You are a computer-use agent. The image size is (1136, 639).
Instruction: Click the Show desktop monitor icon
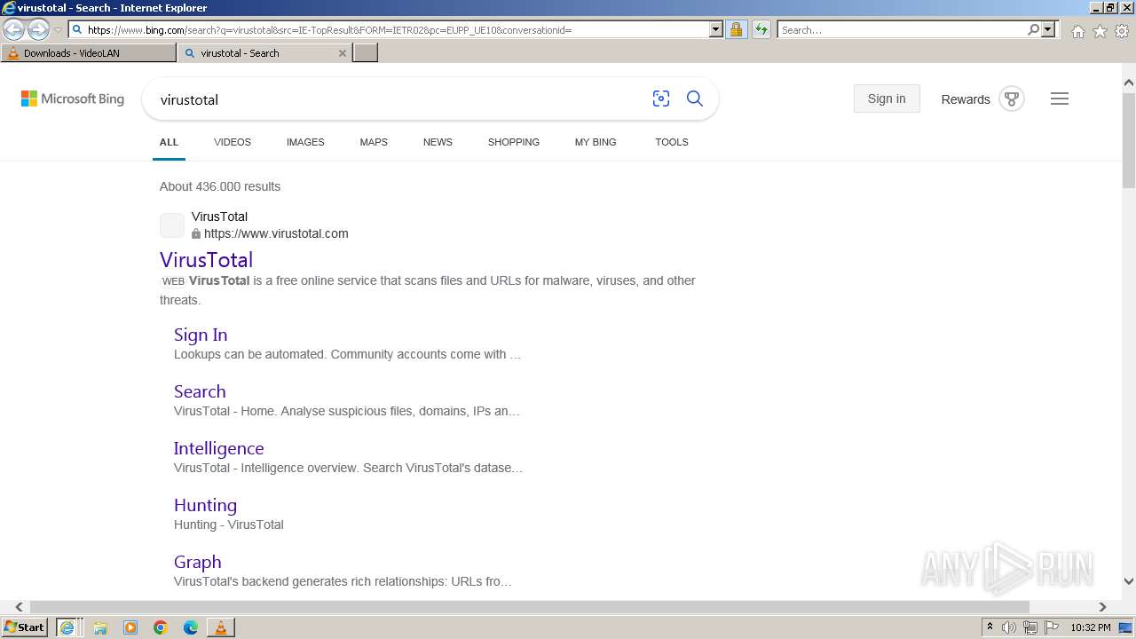1125,627
